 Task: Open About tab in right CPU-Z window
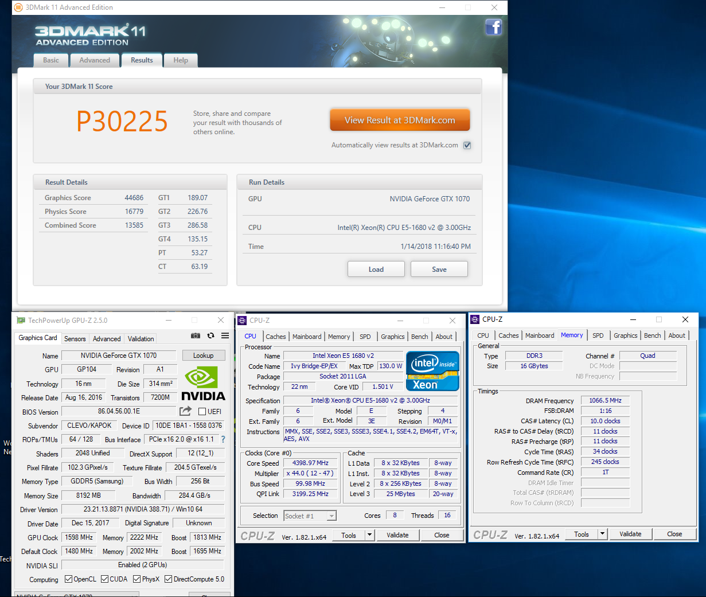click(x=677, y=335)
